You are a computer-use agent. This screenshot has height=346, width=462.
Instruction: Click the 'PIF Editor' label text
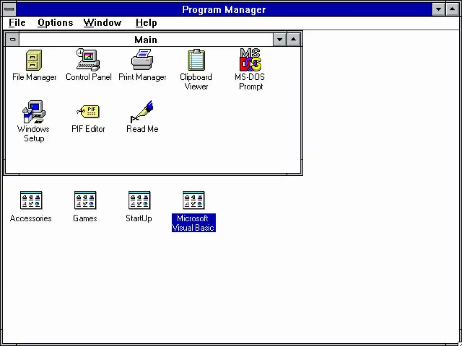click(88, 129)
